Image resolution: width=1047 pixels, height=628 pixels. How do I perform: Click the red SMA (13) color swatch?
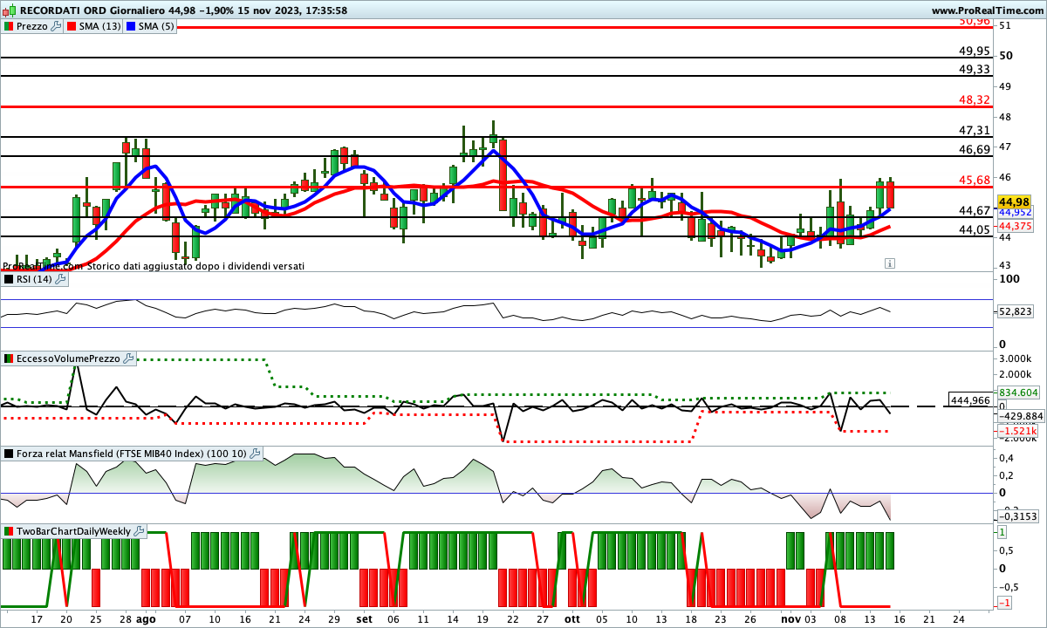(x=72, y=26)
